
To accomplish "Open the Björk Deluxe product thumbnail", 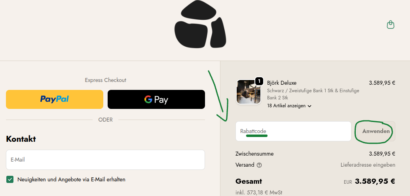I will 249,92.
